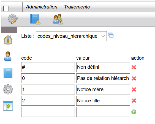Screen dimensions: 155x124
Task: Click the empty valeur input field
Action: 103,112
